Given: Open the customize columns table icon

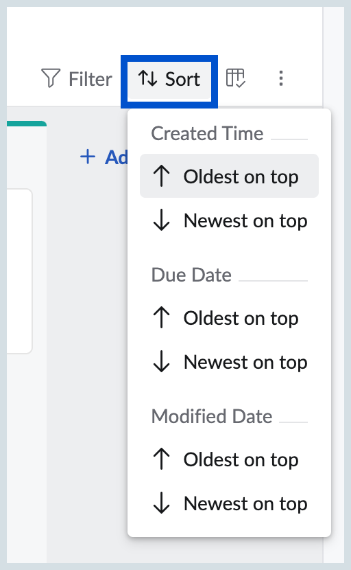Looking at the screenshot, I should (236, 78).
